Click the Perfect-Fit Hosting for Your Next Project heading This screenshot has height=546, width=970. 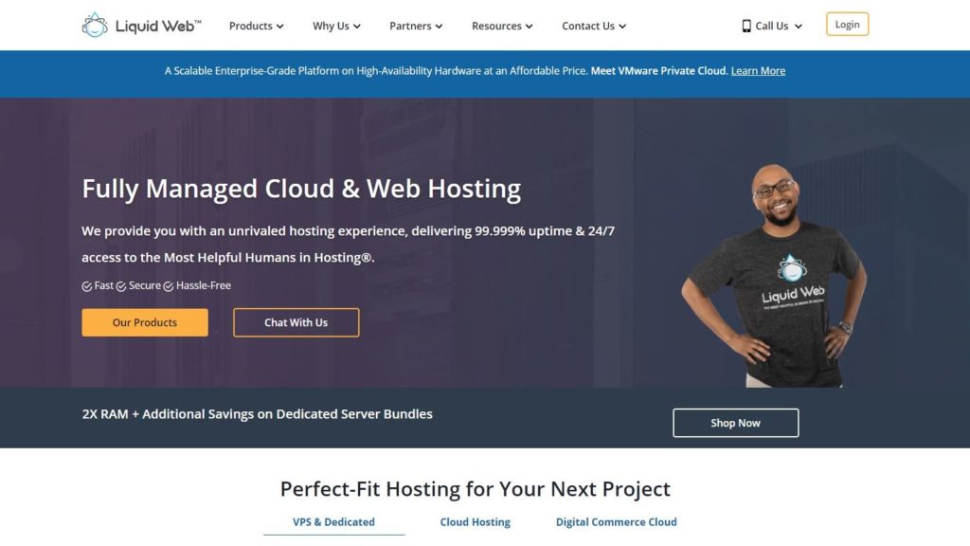point(476,489)
